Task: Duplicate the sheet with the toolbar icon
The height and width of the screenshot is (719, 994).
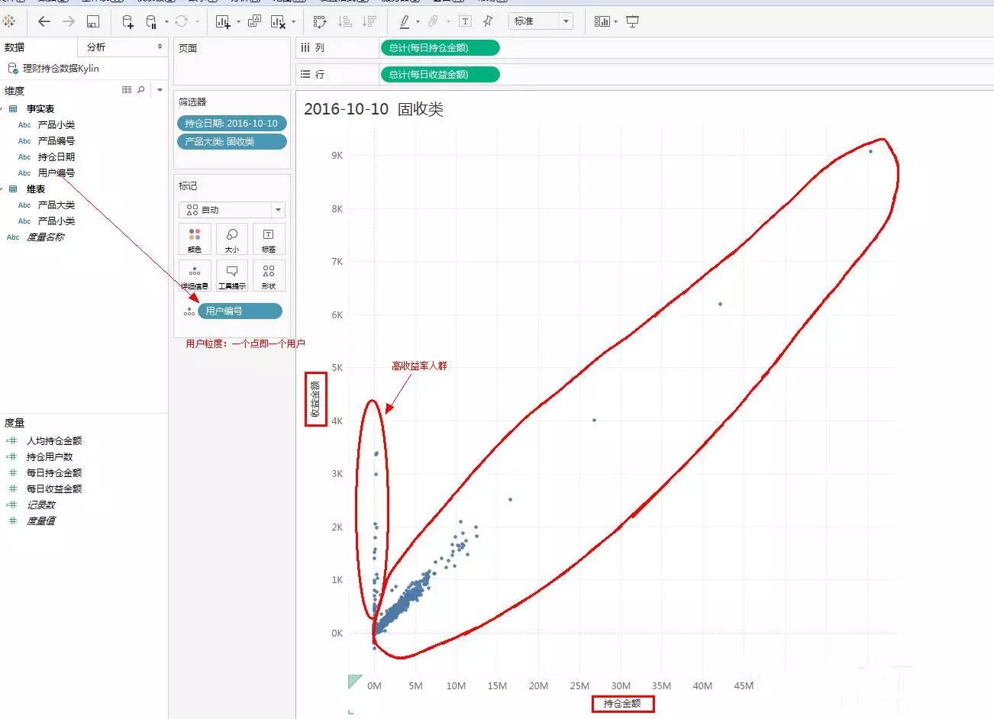Action: point(254,21)
